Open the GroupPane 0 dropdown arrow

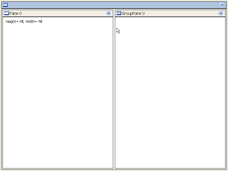(x=221, y=13)
